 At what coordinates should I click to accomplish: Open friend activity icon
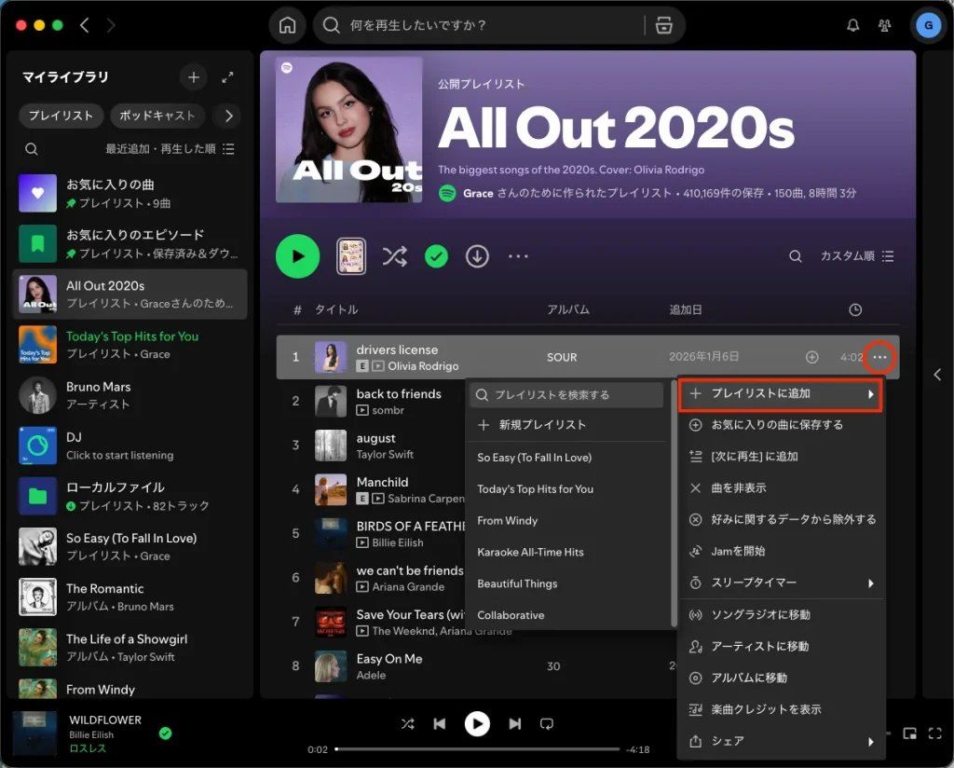coord(885,25)
